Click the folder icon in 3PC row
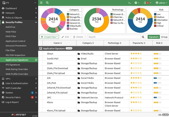Screen dimensions: 169x117 click(79, 98)
